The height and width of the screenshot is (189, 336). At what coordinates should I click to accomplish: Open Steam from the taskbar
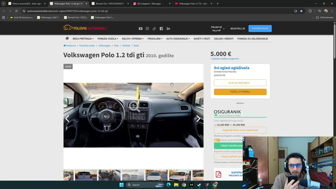point(199,185)
